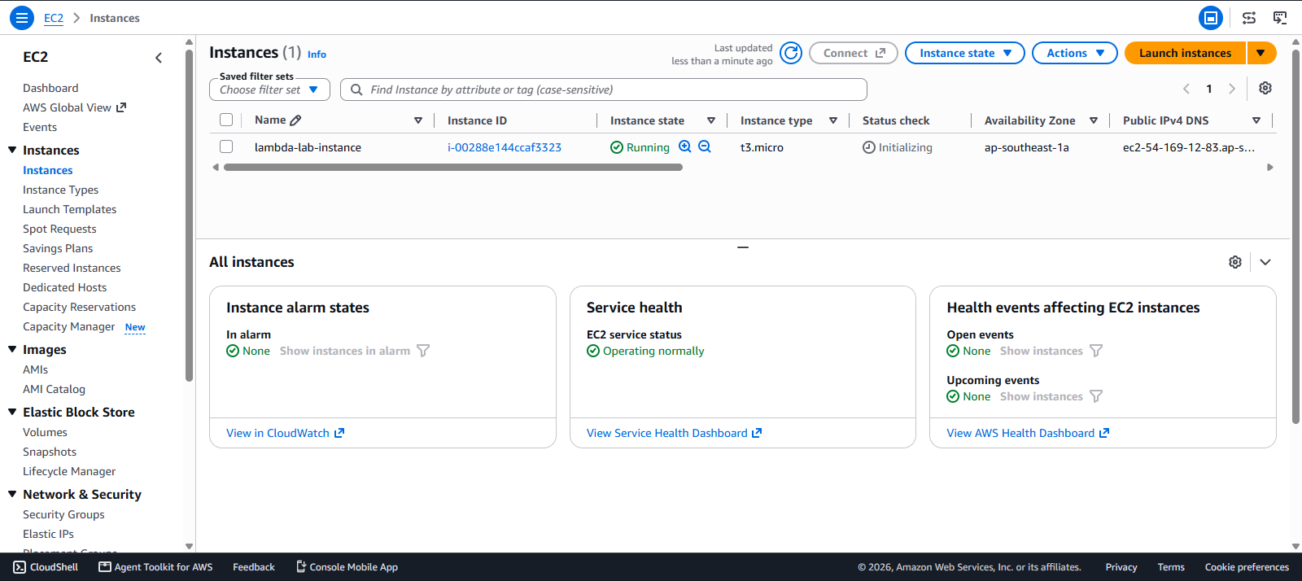The height and width of the screenshot is (581, 1302).
Task: Collapse the Images sidebar section
Action: pos(12,349)
